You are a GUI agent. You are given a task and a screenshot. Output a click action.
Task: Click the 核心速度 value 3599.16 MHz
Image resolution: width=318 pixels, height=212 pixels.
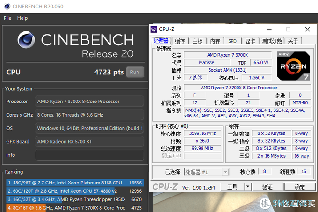202,133
